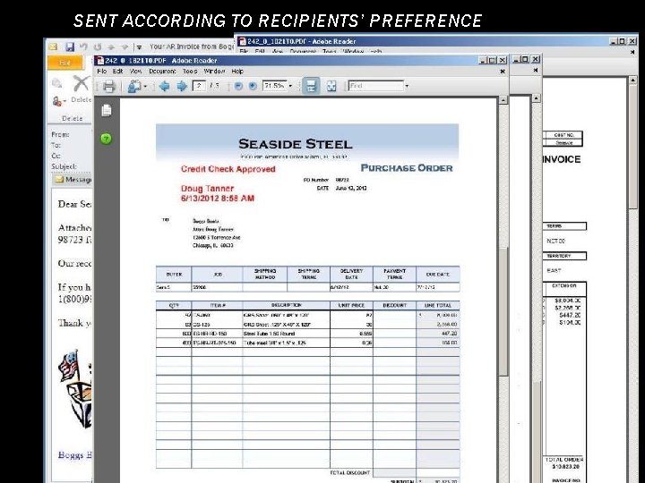Click scroll-up arrow of back invoice window

(x=633, y=80)
